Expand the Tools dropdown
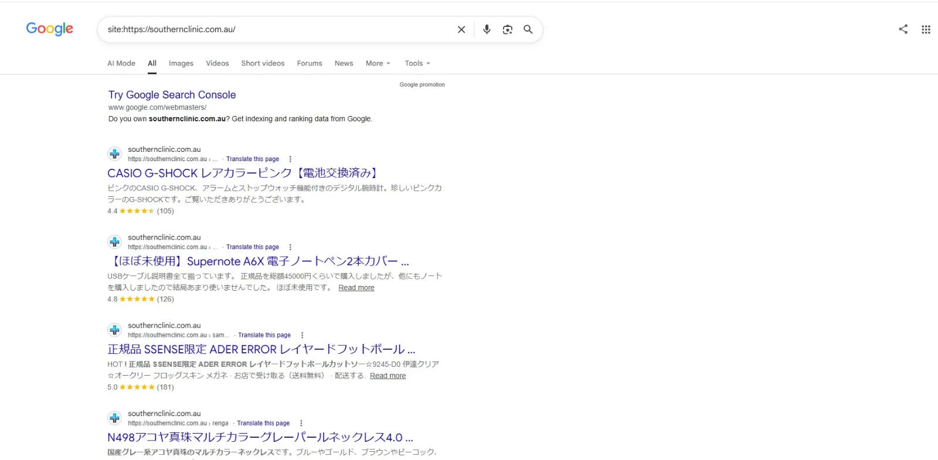938x460 pixels. pyautogui.click(x=417, y=63)
